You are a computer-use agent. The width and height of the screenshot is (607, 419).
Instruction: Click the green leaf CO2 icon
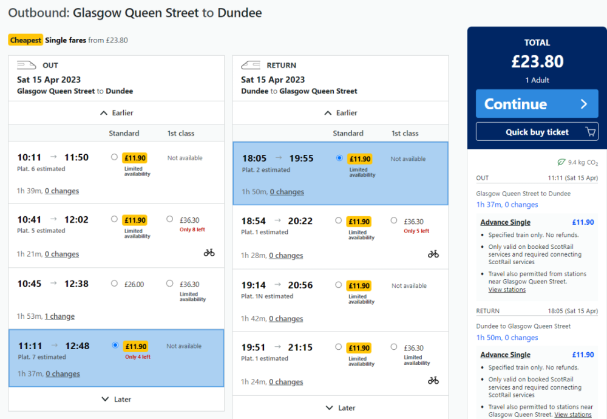[x=561, y=162]
